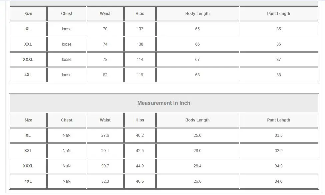The width and height of the screenshot is (325, 195).
Task: Click the 4XL hips value 46.5
Action: click(140, 181)
